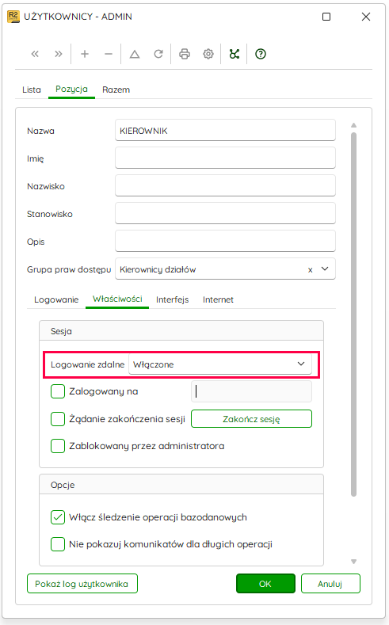389x625 pixels.
Task: Click the vertical scrollbar thumb
Action: [353, 315]
